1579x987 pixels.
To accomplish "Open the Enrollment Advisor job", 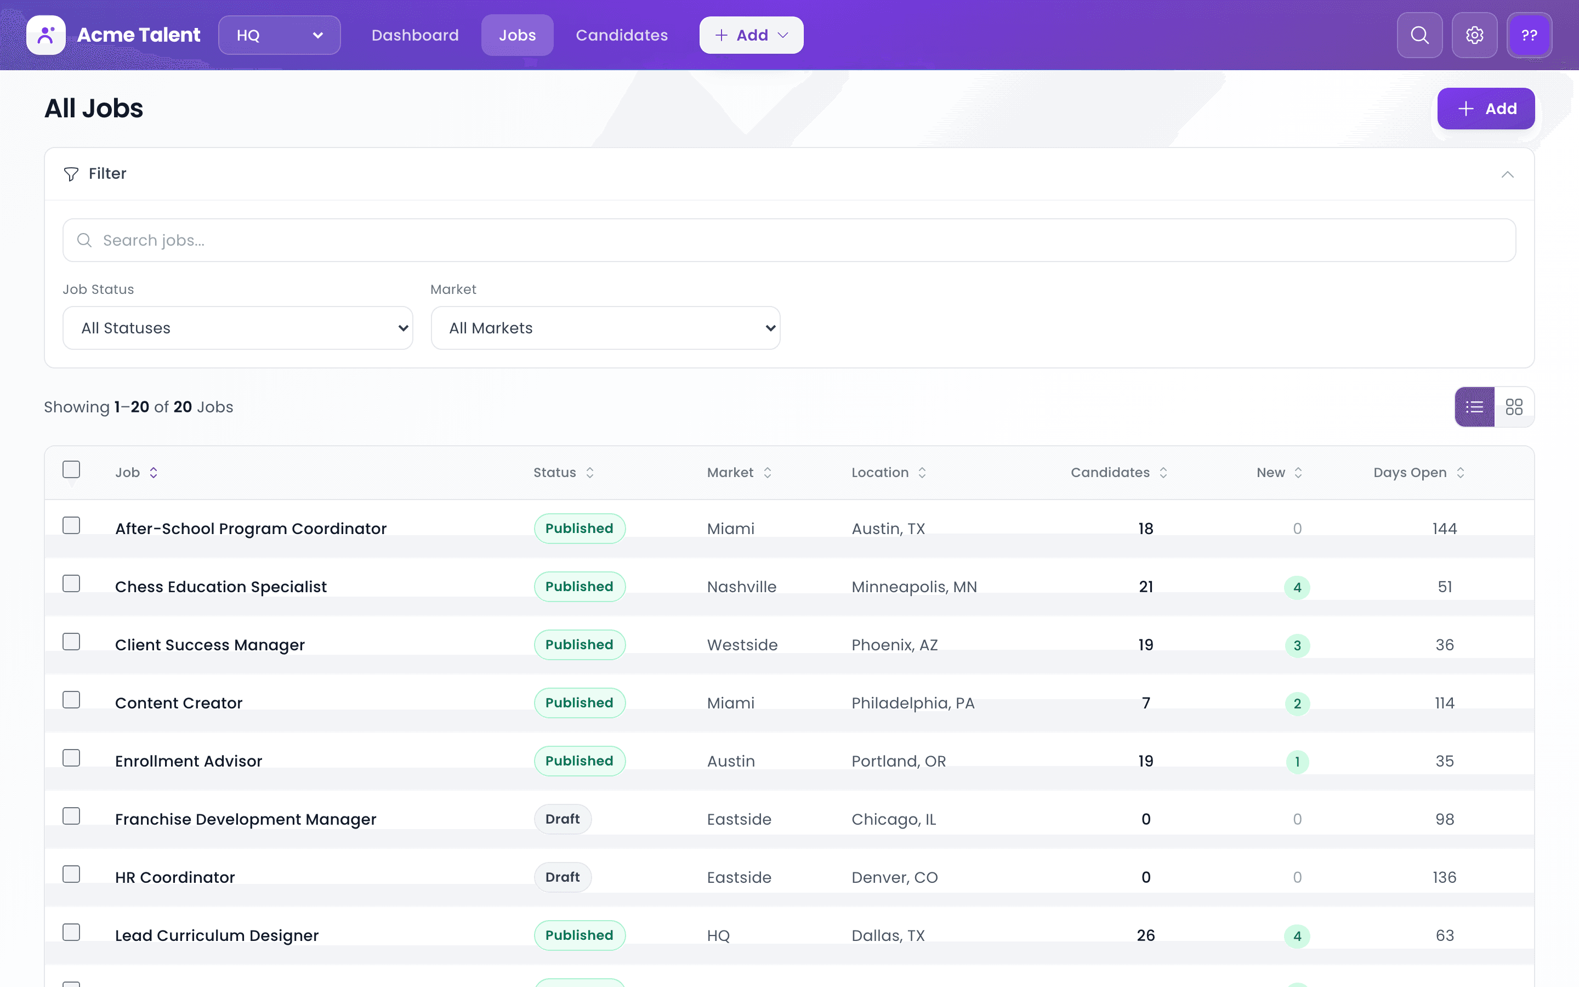I will tap(189, 761).
